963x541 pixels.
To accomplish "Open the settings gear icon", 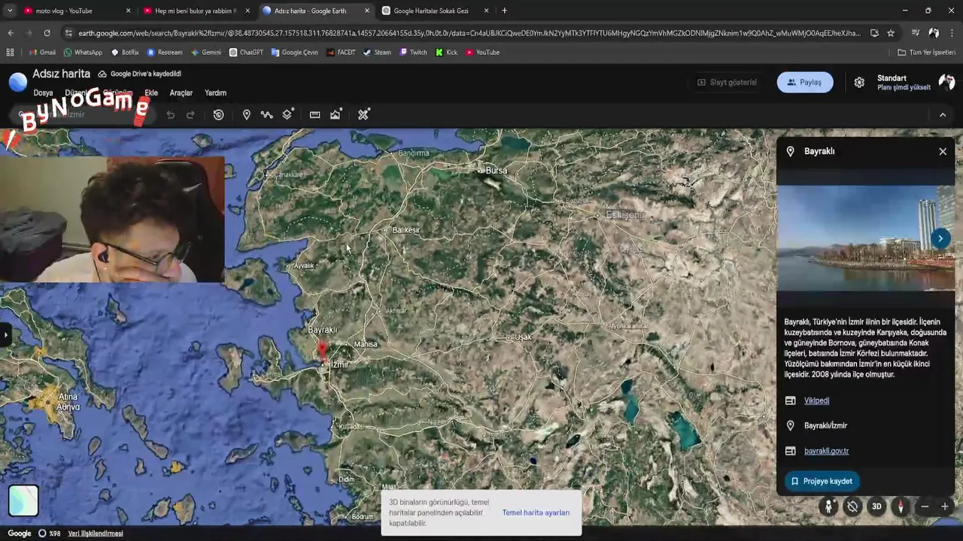I will (859, 83).
